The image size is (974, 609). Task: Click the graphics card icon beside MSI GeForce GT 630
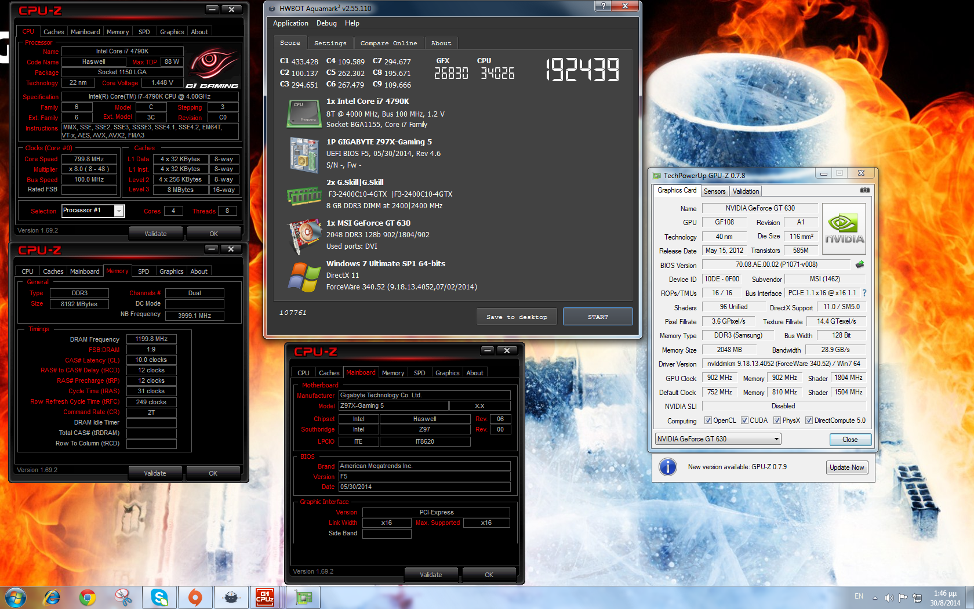pyautogui.click(x=304, y=237)
